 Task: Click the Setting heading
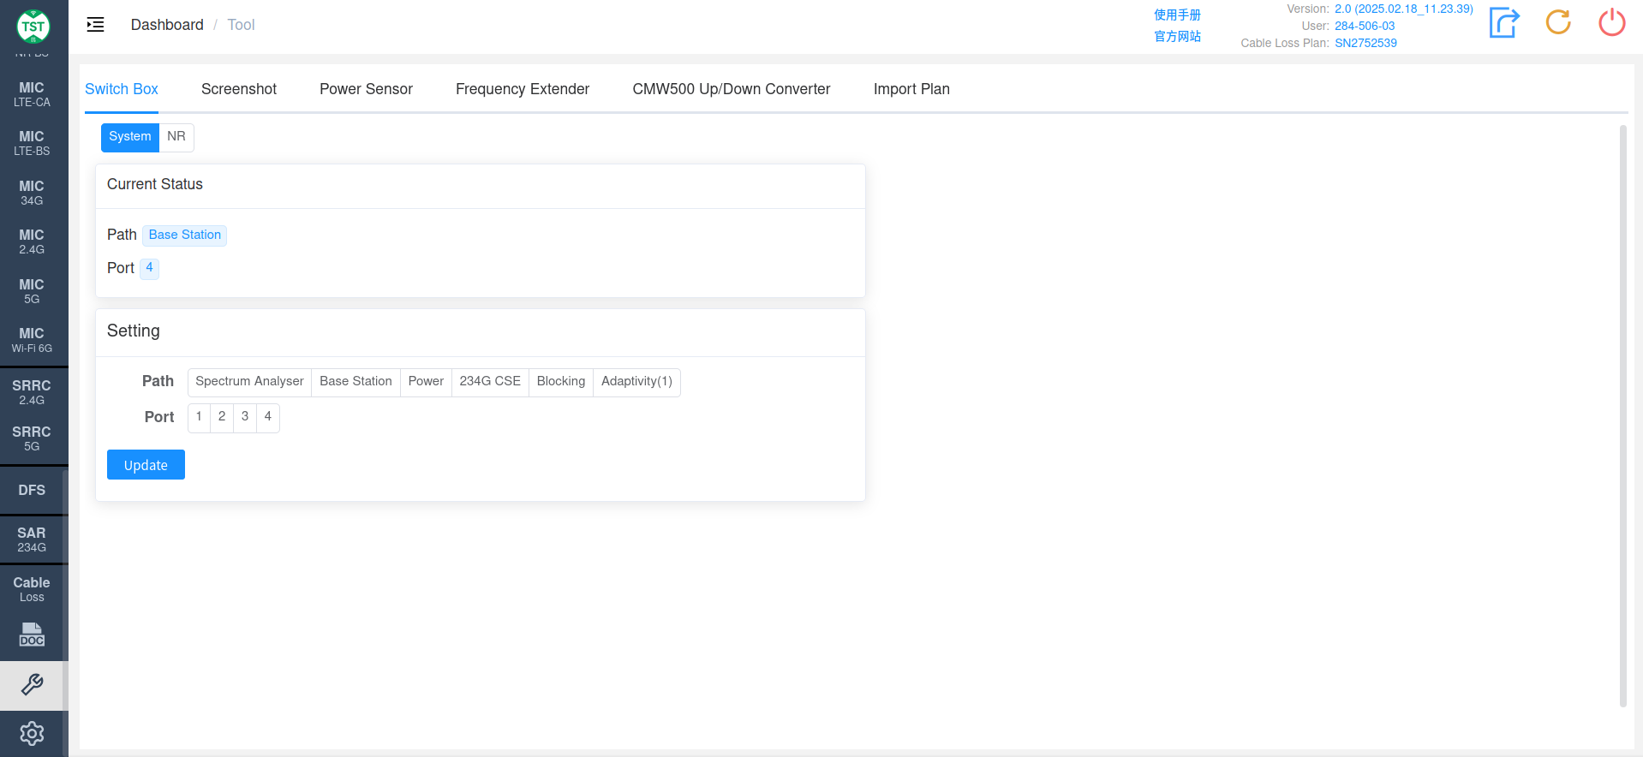(134, 331)
